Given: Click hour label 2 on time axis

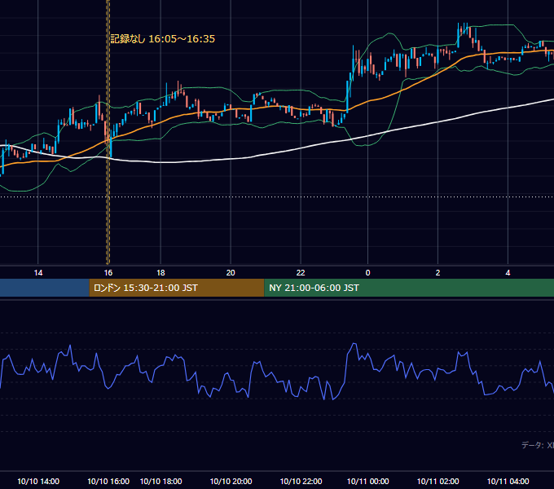Looking at the screenshot, I should tap(437, 273).
